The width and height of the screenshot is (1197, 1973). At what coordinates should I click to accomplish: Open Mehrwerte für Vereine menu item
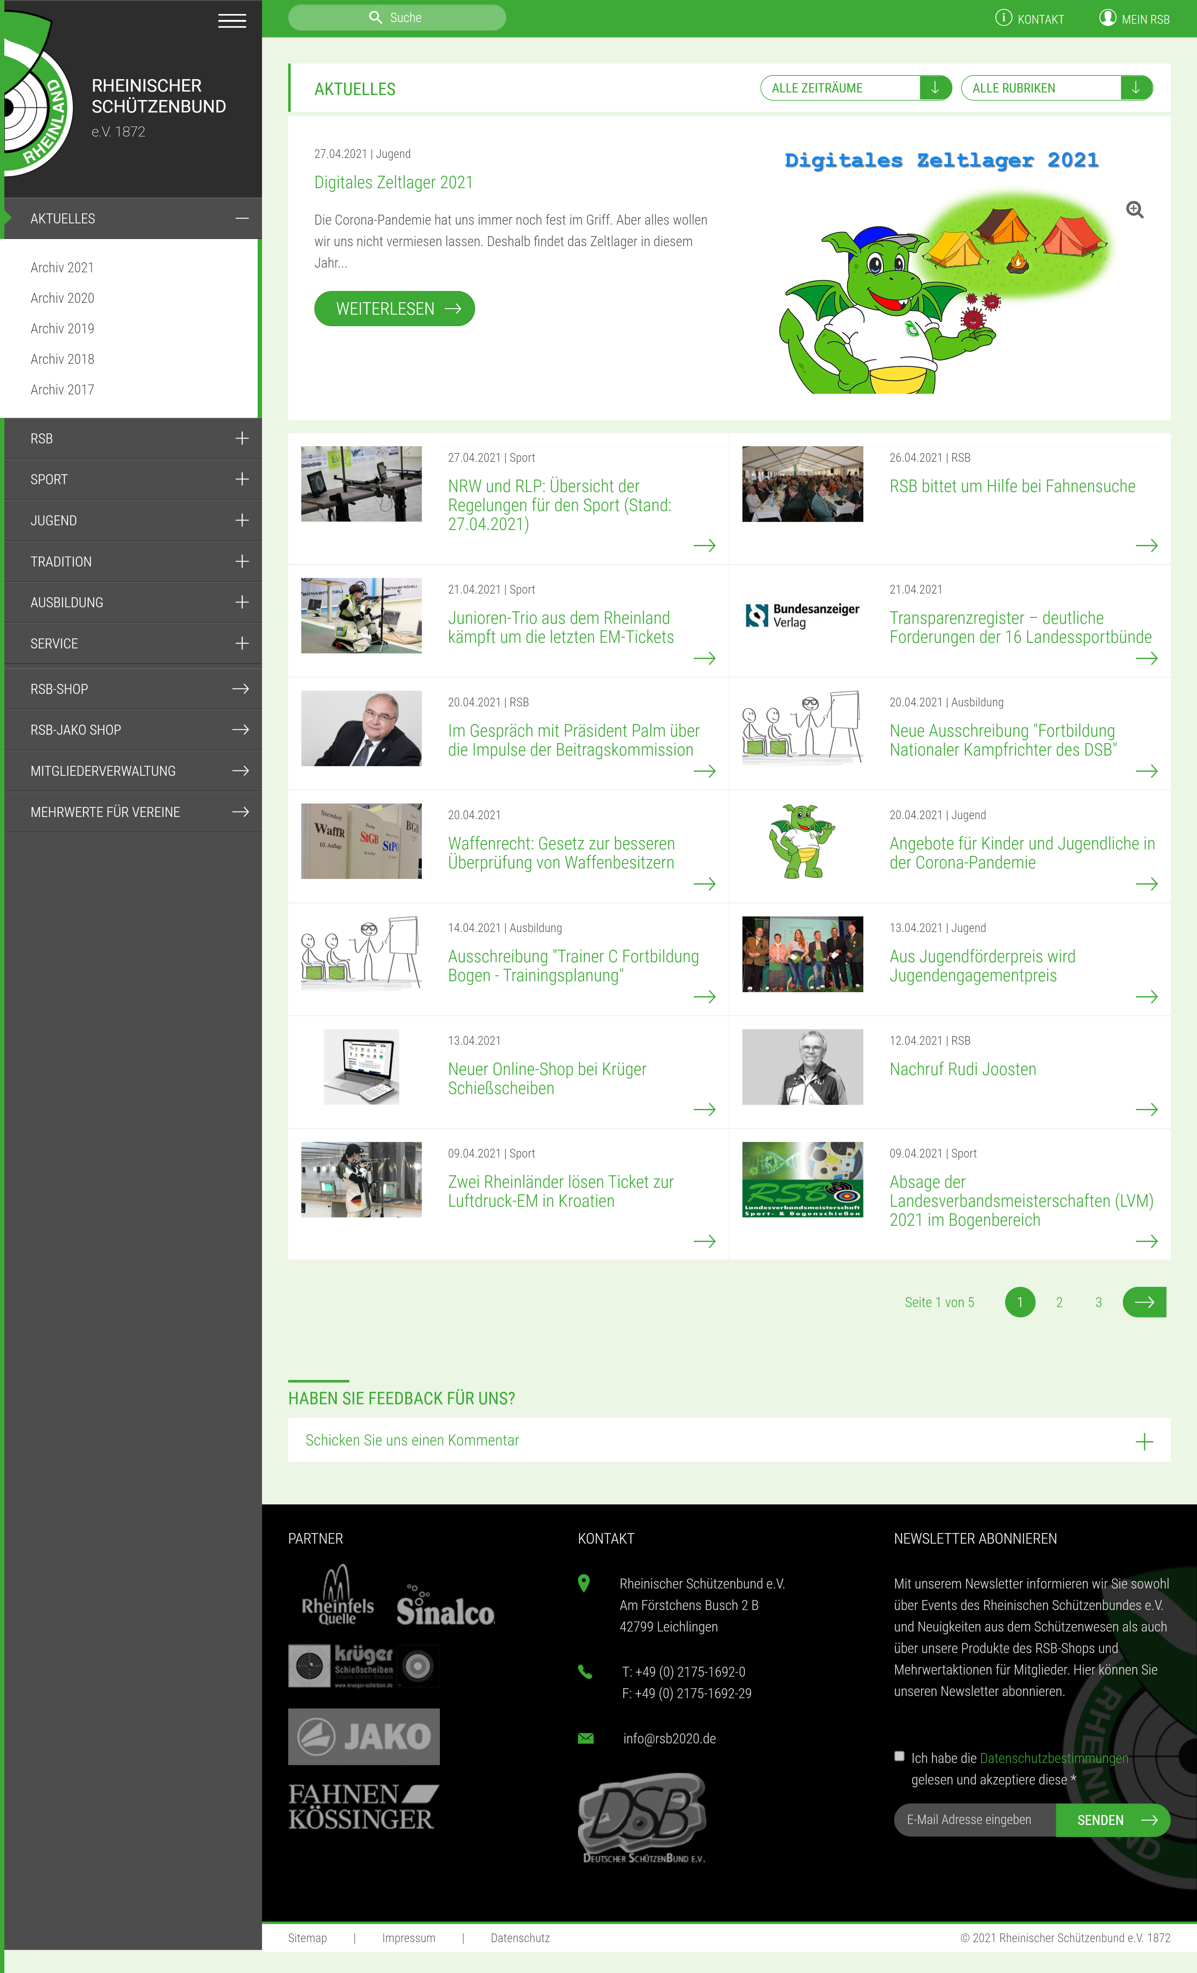[x=133, y=812]
